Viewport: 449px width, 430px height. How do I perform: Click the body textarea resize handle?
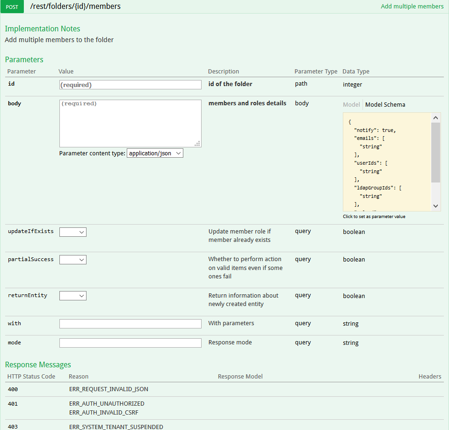click(198, 144)
